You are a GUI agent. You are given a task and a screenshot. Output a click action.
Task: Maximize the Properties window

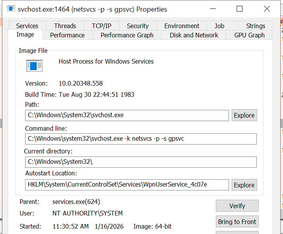coord(239,9)
